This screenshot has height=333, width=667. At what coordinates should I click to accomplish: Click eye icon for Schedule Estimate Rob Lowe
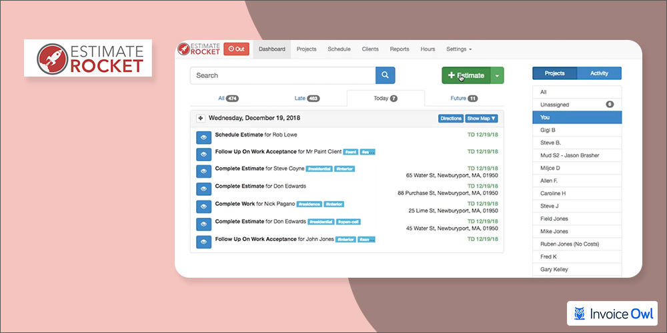[x=203, y=137]
